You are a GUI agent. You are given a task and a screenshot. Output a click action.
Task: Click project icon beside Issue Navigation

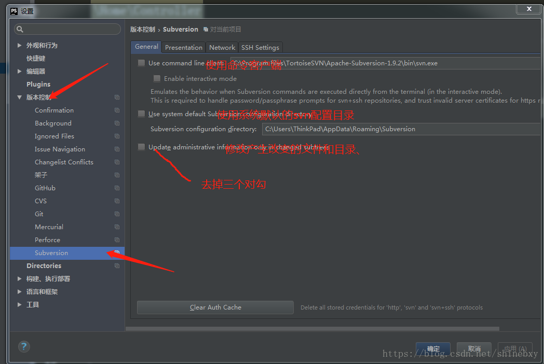pos(117,149)
